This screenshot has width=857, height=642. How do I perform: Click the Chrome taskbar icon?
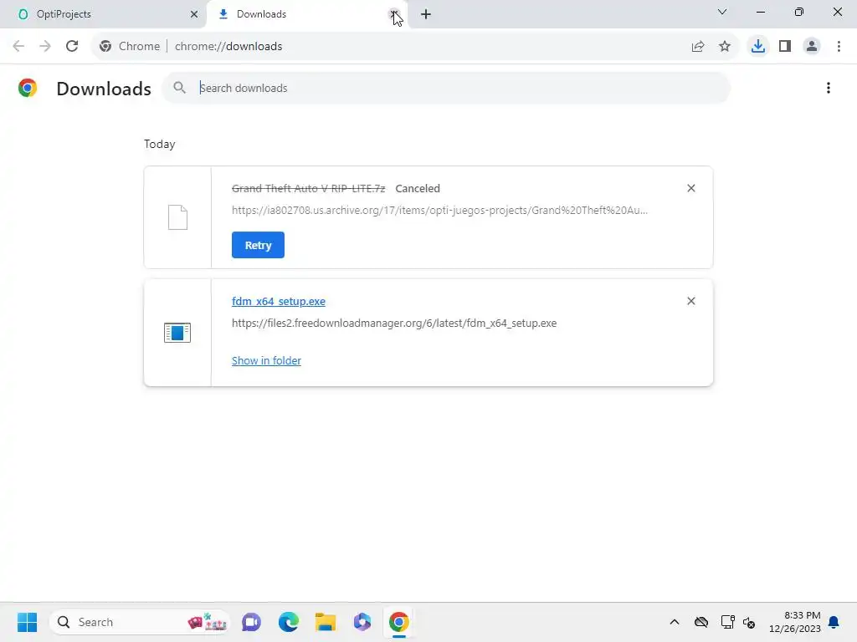tap(399, 622)
